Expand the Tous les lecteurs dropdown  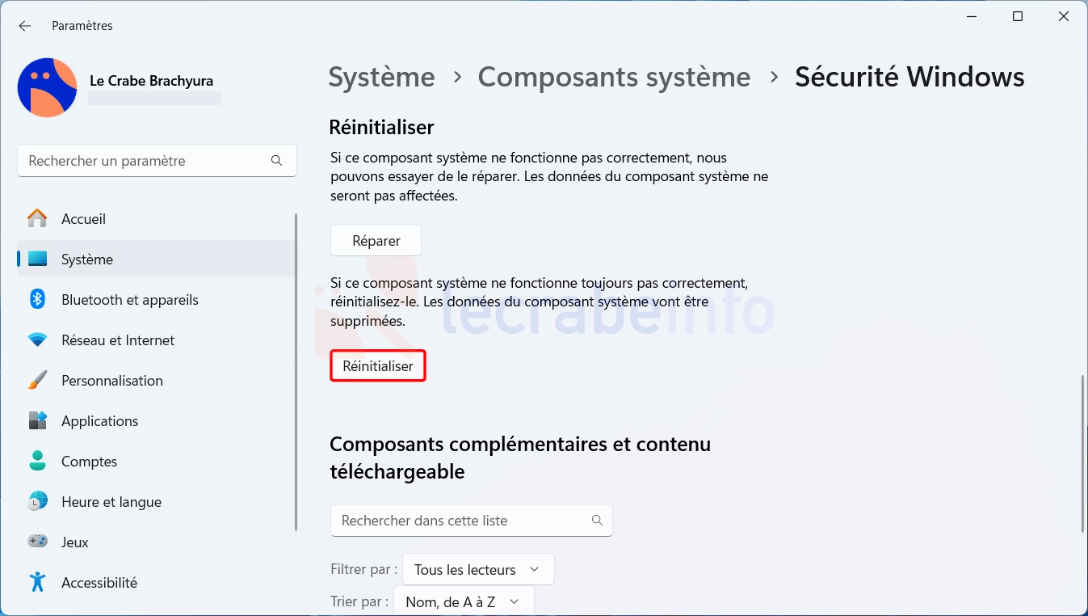click(x=478, y=569)
